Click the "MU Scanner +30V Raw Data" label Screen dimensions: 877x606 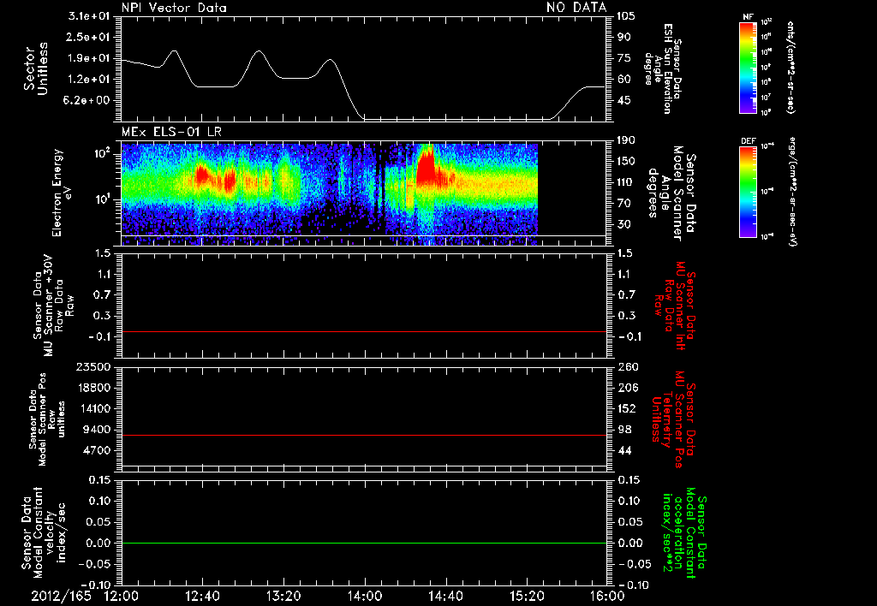tap(53, 306)
